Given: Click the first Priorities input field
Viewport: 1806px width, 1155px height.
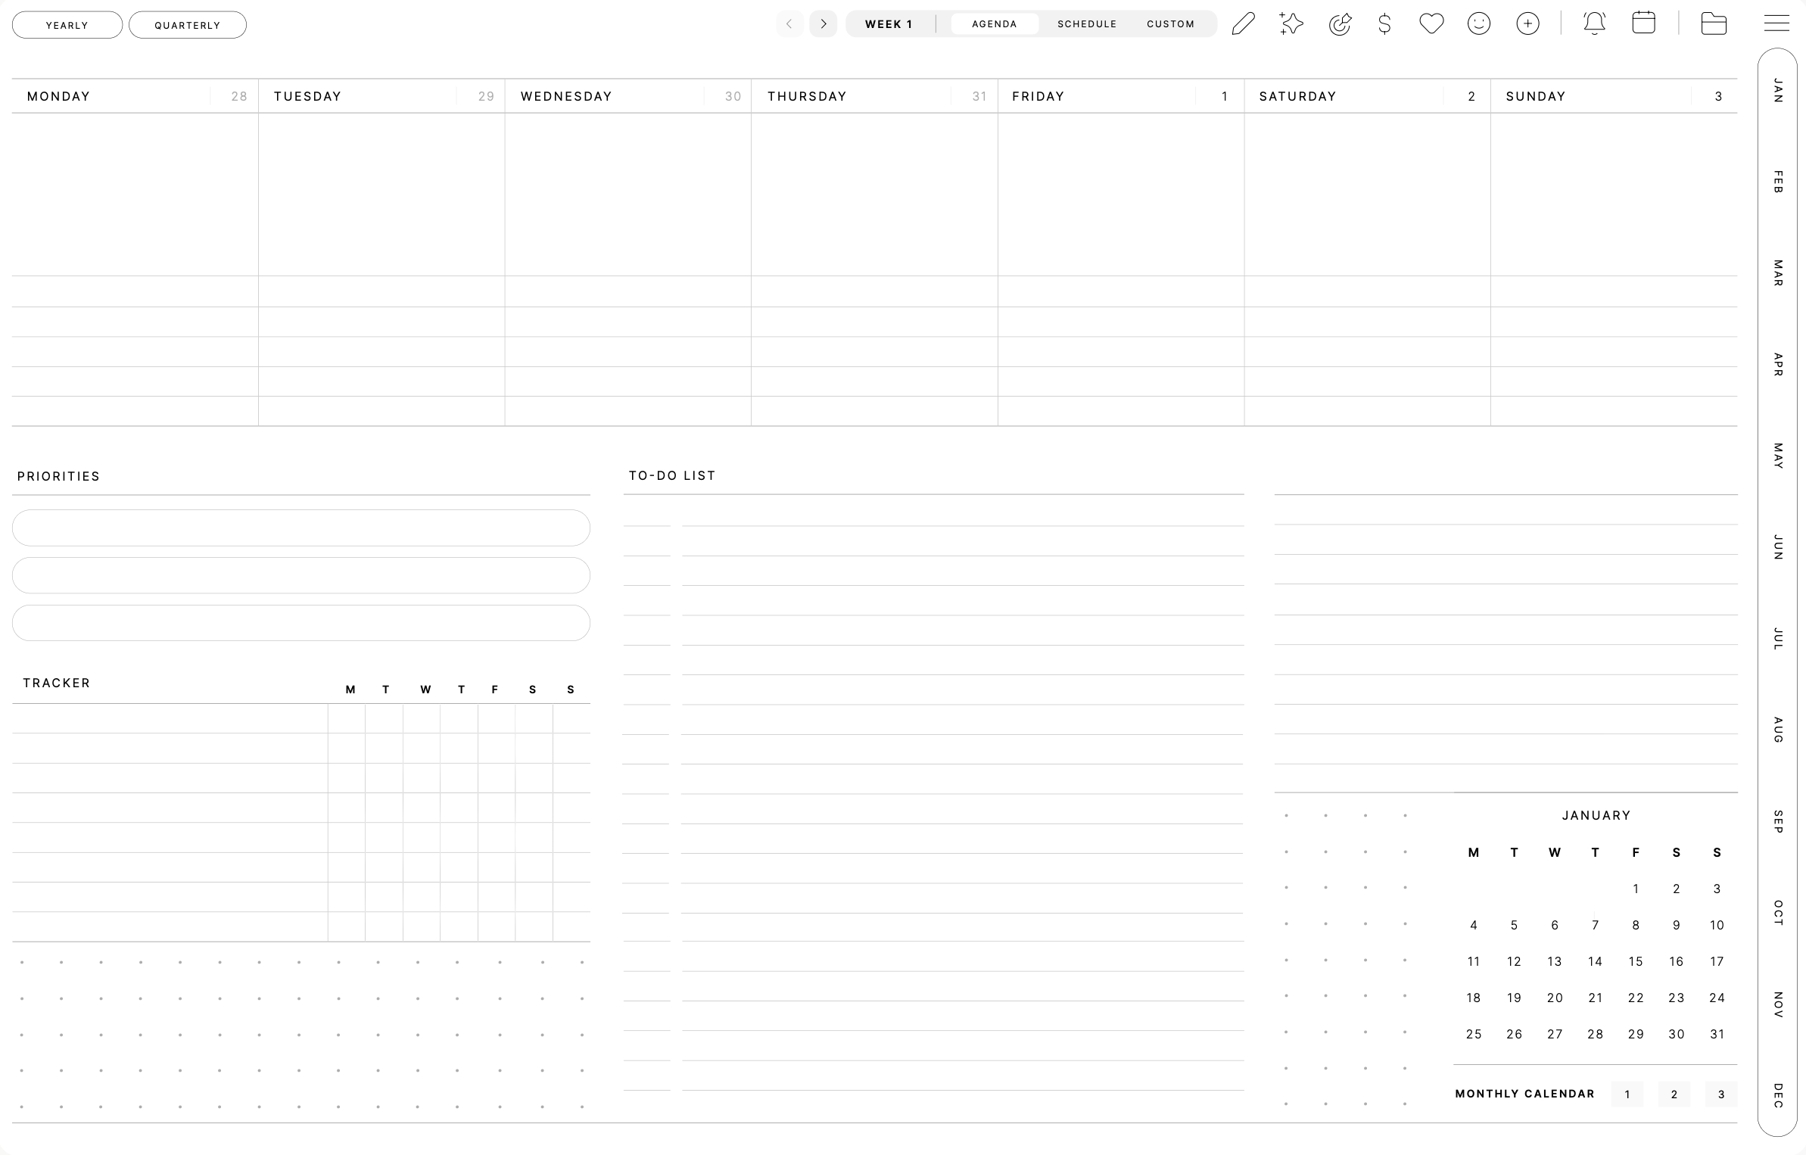Looking at the screenshot, I should 301,528.
